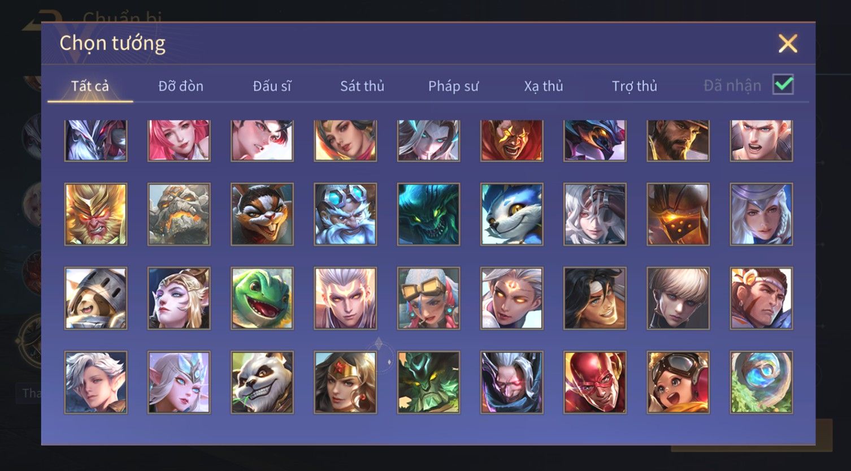Pick the green tree monster hero portrait
This screenshot has height=471, width=851.
tap(428, 382)
